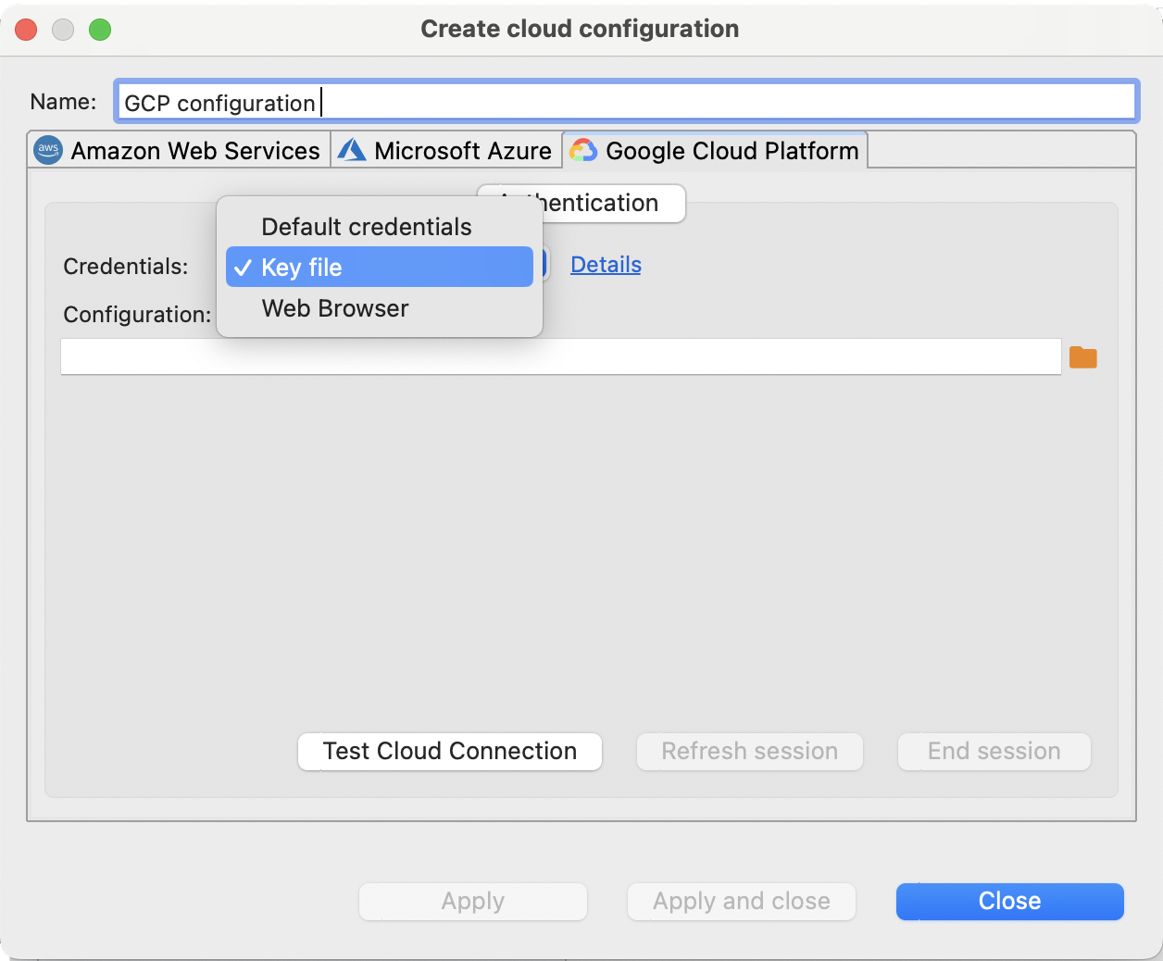Viewport: 1163px width, 961px height.
Task: Switch to the Microsoft Azure tab
Action: pos(445,149)
